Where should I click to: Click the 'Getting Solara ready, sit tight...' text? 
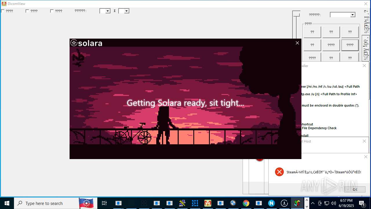point(185,103)
